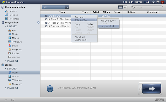Click the bottom bar panel toggle icon

tap(13, 100)
